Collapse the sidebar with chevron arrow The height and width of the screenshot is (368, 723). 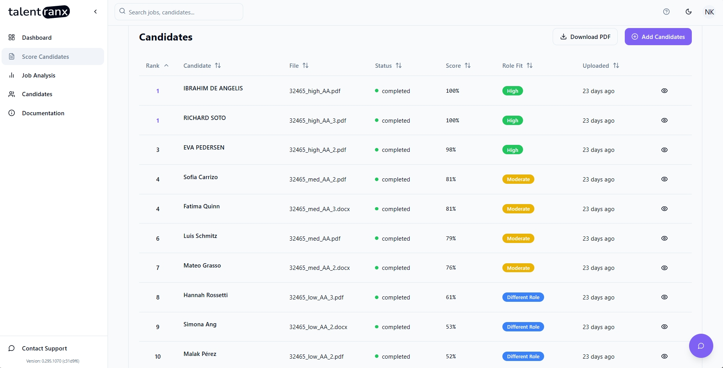pyautogui.click(x=95, y=12)
